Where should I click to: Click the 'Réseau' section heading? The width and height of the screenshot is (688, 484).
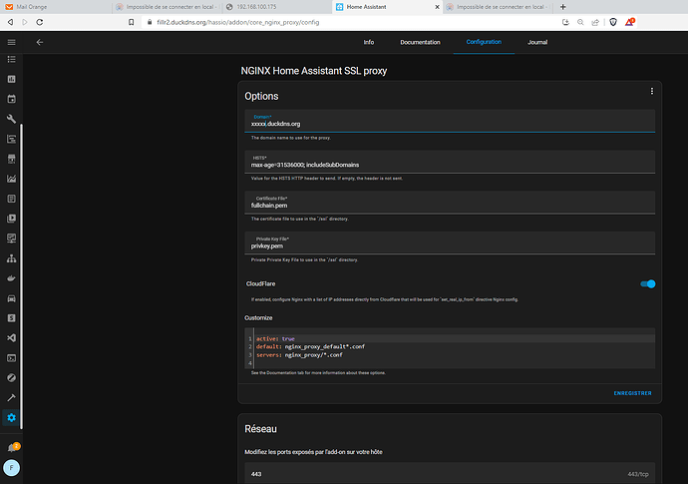260,429
